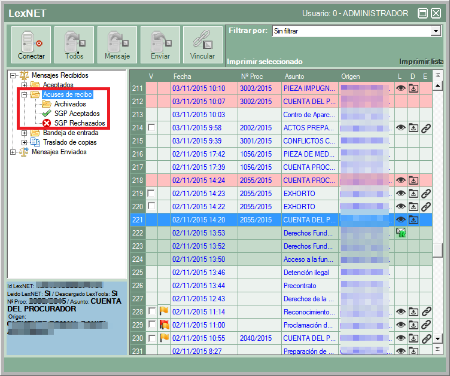Click Imprimir lista link
The image size is (450, 376).
[x=421, y=62]
